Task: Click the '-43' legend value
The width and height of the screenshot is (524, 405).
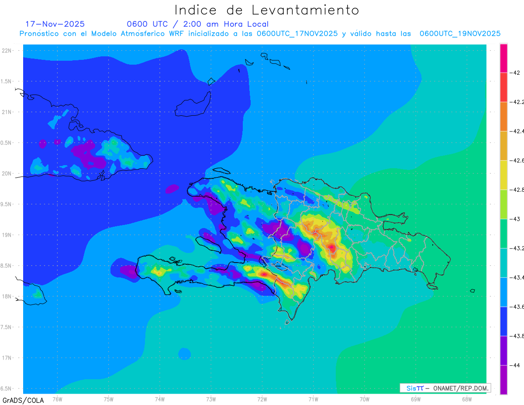Action: click(x=515, y=219)
